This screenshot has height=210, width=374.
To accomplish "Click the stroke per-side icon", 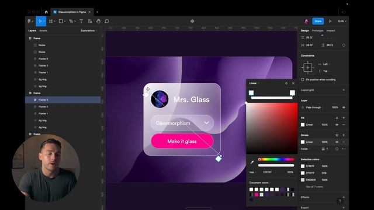I will 337,149.
